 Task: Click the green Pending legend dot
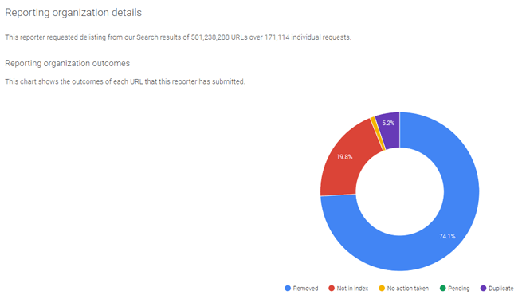click(x=442, y=288)
